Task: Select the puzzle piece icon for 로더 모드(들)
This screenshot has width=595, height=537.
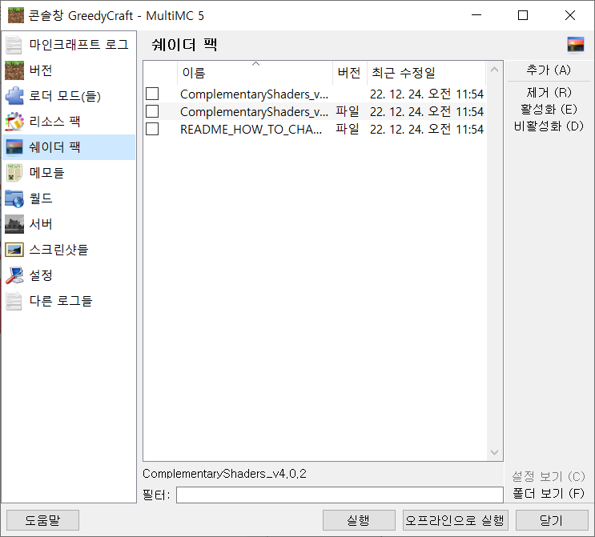Action: (14, 96)
